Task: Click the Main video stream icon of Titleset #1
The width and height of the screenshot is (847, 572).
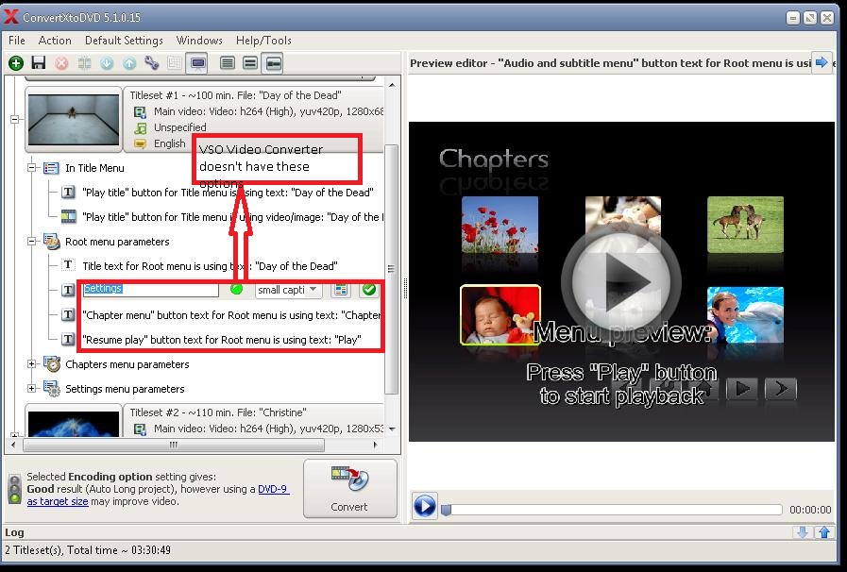Action: (x=140, y=111)
